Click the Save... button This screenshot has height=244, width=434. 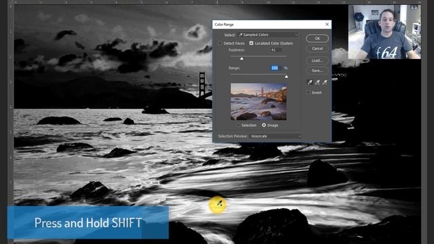tap(317, 70)
